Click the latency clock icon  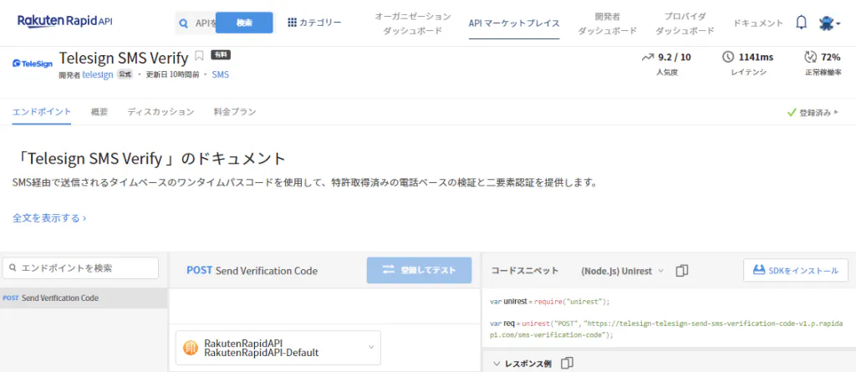coord(728,57)
